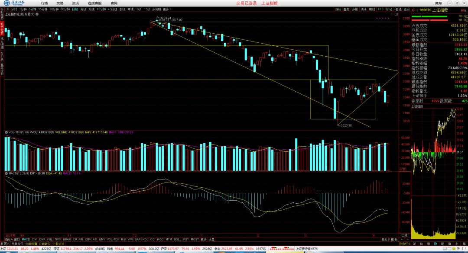The height and width of the screenshot is (253, 468).
Task: Open the 菜单 dropdown at top right
Action: [x=438, y=3]
